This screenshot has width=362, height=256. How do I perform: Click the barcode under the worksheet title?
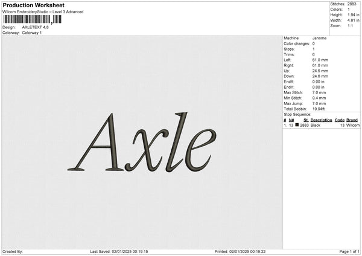pos(33,20)
